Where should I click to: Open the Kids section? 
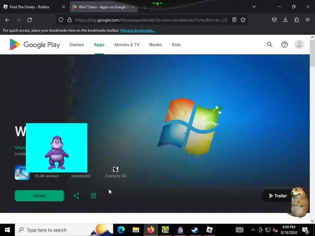point(176,45)
